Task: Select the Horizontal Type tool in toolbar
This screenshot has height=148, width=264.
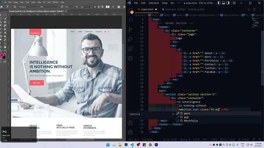Action: point(1,43)
